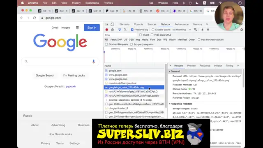This screenshot has height=148, width=263.
Task: Click the inspect element picker icon
Action: coord(107,24)
